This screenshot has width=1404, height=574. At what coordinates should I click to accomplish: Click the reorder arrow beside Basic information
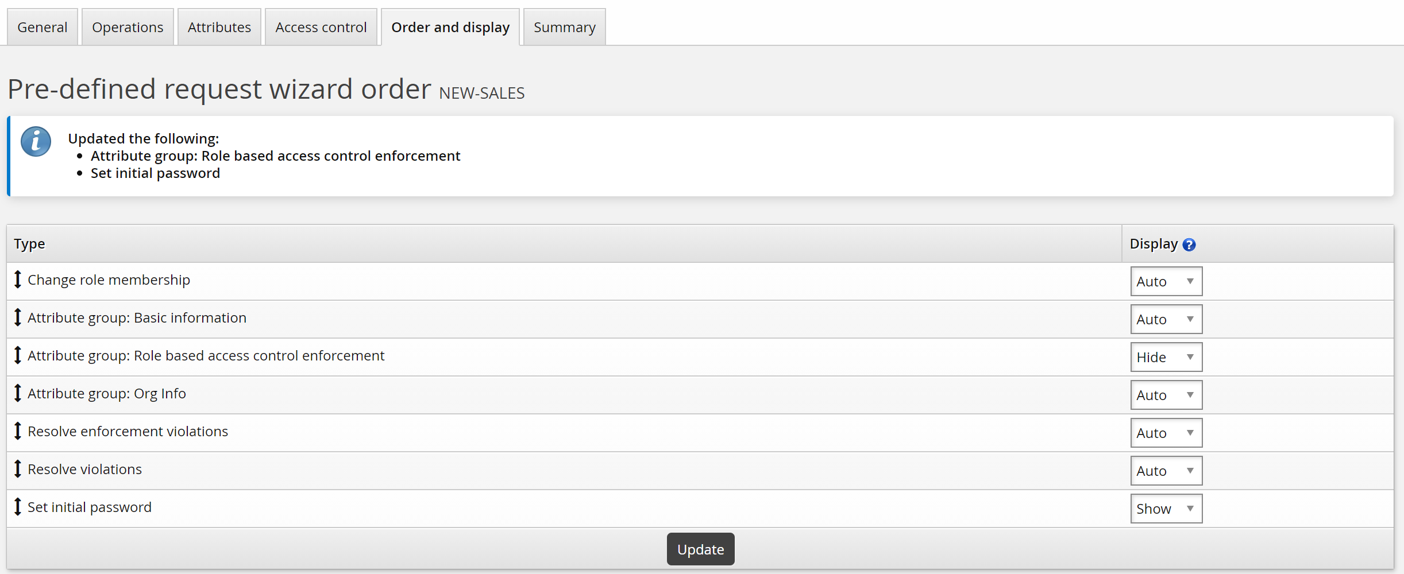click(x=18, y=317)
